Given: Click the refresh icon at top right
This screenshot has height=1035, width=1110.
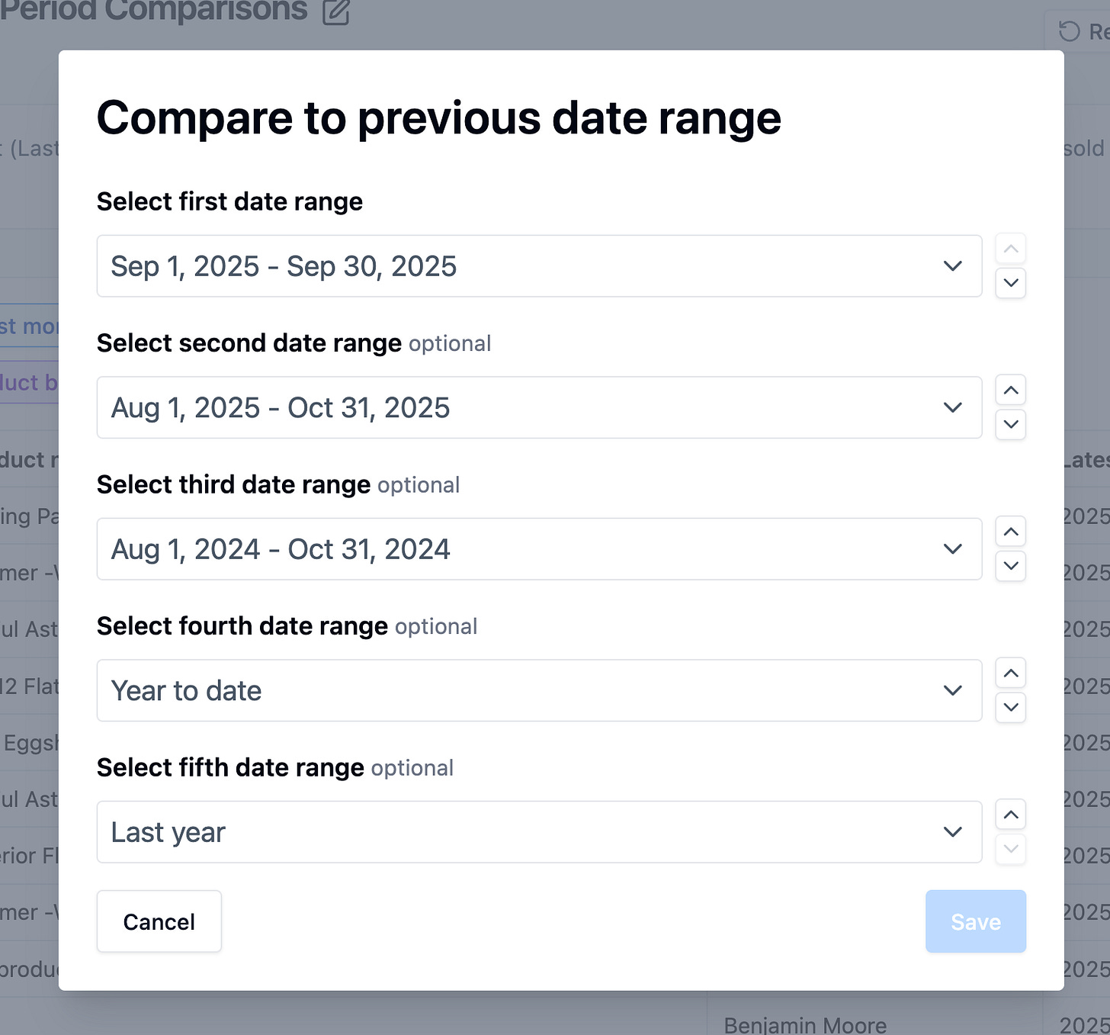Looking at the screenshot, I should pos(1070,31).
